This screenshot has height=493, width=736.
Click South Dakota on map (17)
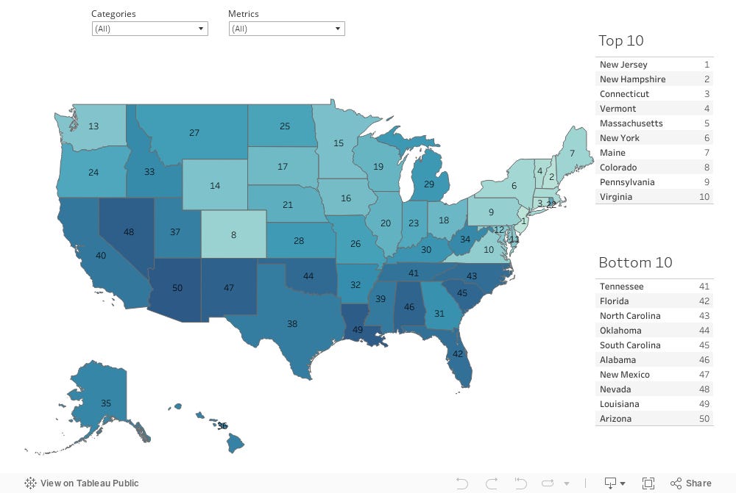coord(283,166)
